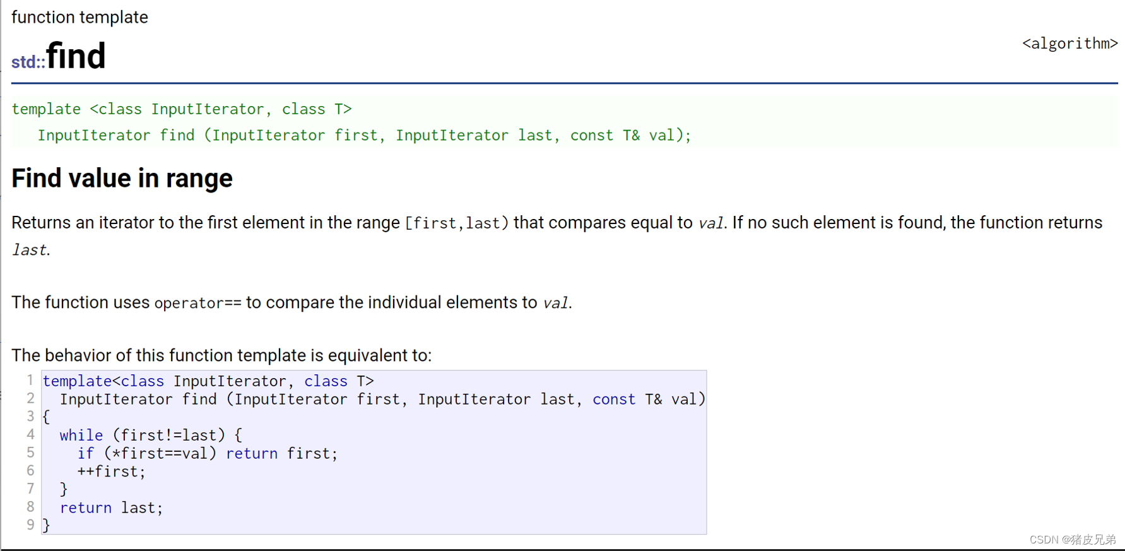This screenshot has height=551, width=1125.
Task: Click the find page title heading
Action: [76, 56]
